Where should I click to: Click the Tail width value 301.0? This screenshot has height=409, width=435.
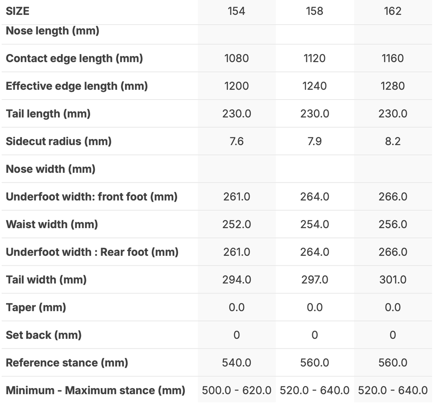pyautogui.click(x=393, y=280)
